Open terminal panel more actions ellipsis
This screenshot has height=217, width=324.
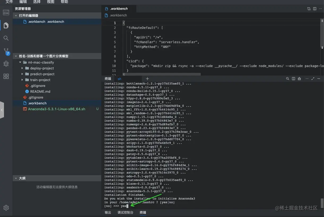click(x=307, y=79)
